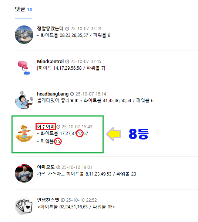This screenshot has height=222, width=198.
Task: Click the playing cards avatar icon
Action: (x=24, y=206)
